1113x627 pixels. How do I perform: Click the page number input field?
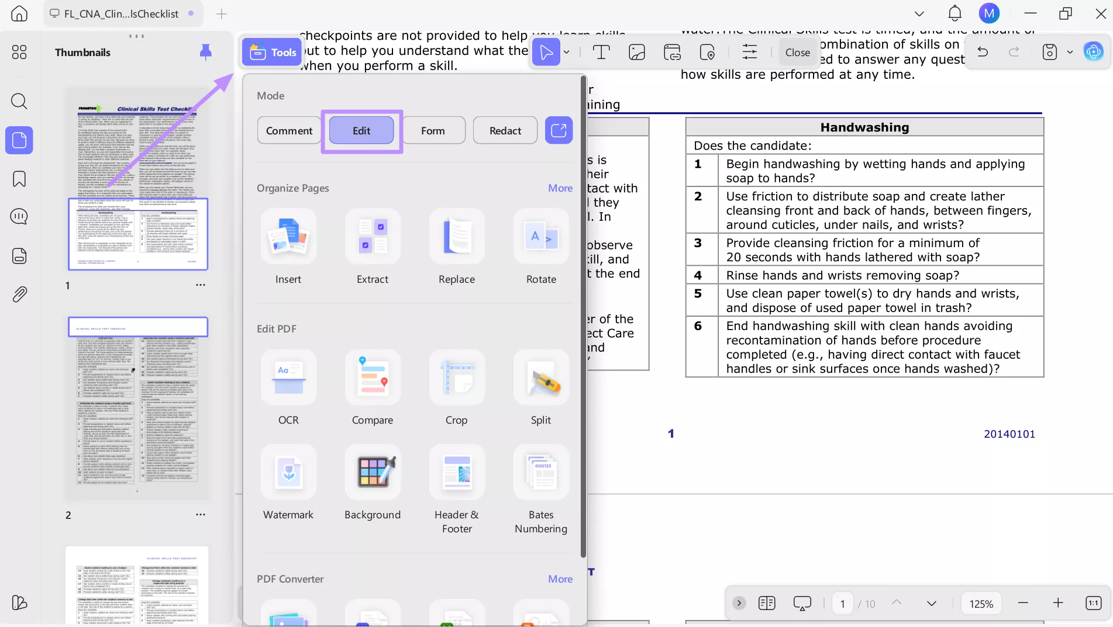coord(843,604)
